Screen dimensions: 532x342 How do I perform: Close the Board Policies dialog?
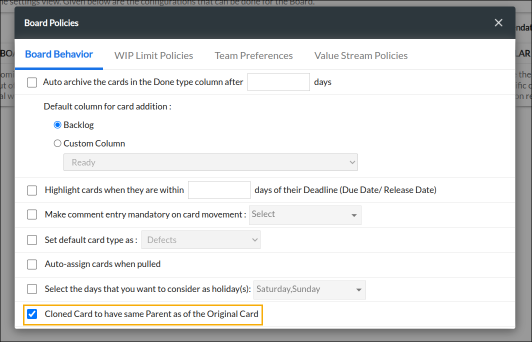498,22
